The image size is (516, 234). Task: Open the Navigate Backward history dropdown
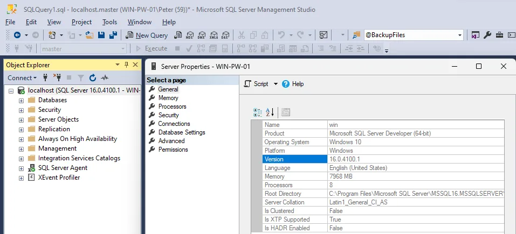[26, 35]
